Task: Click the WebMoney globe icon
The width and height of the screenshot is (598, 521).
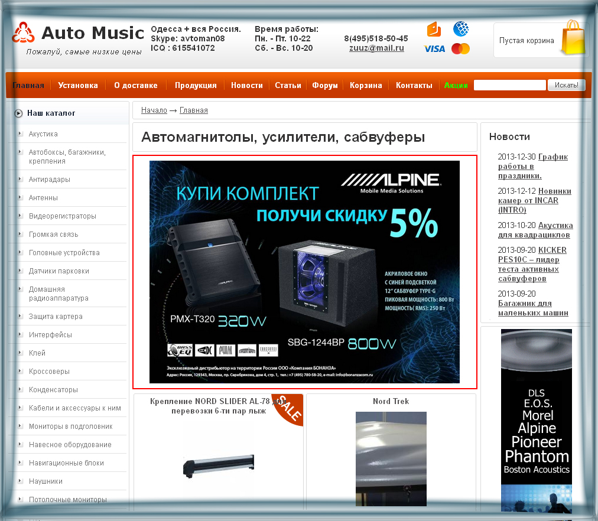Action: coord(461,29)
